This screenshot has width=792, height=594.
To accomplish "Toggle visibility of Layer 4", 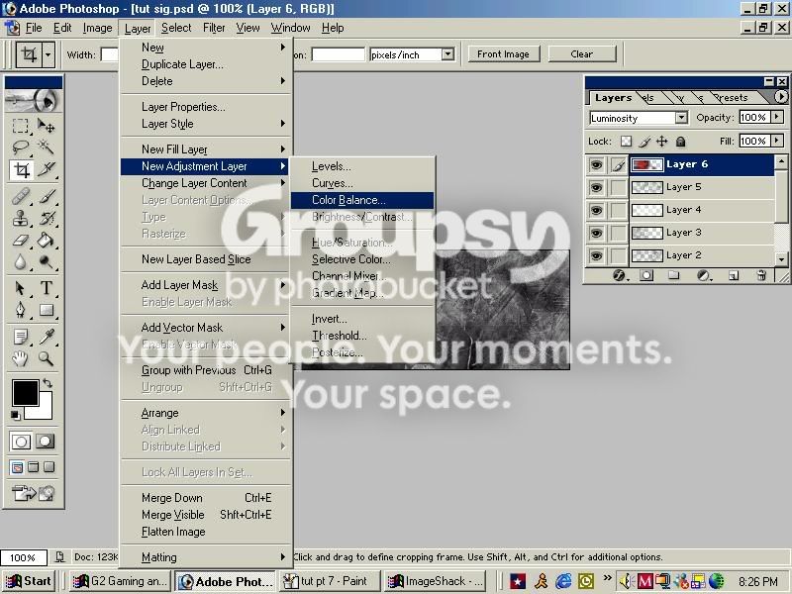I will 596,210.
